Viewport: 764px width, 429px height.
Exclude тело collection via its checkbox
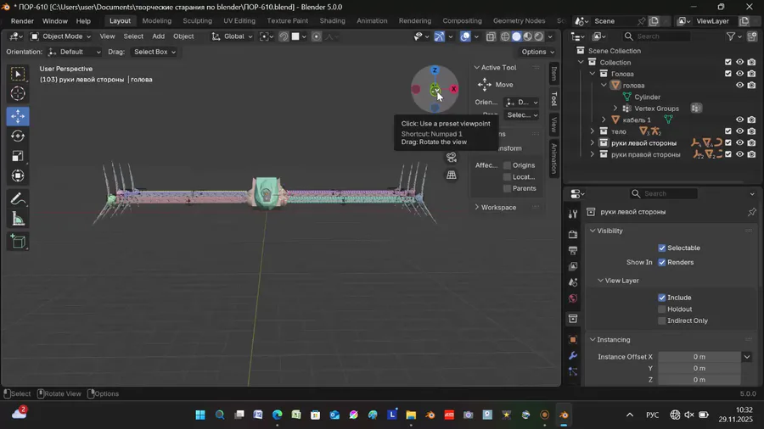coord(728,131)
